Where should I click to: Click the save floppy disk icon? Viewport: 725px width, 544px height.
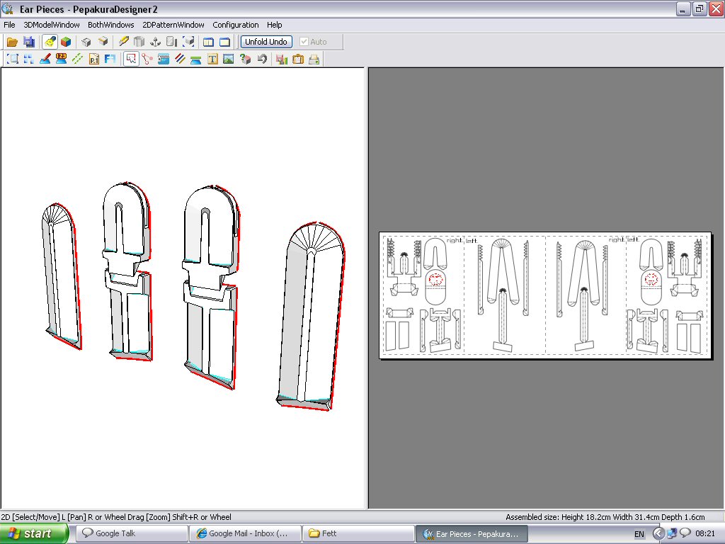tap(29, 42)
